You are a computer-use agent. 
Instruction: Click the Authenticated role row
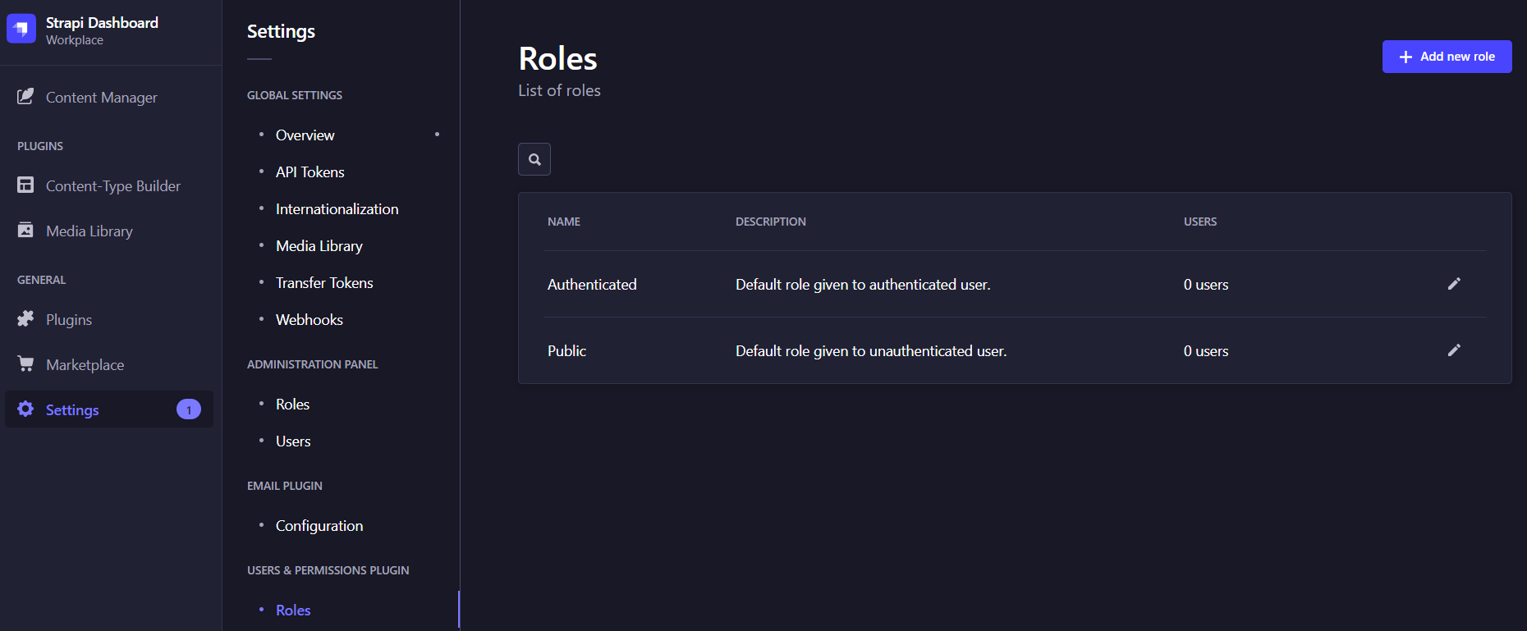(592, 285)
